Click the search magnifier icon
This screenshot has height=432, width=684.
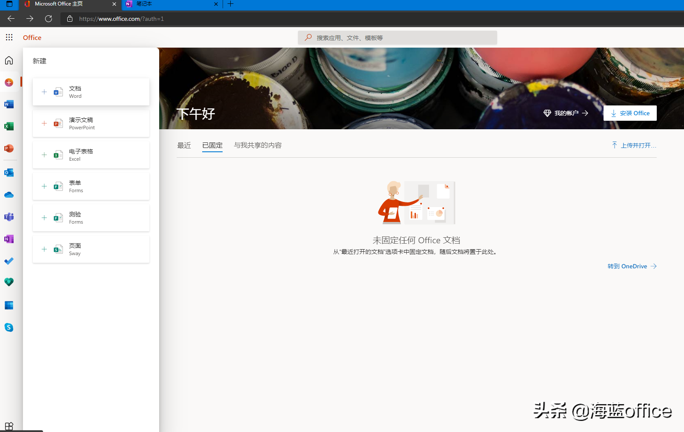click(308, 37)
